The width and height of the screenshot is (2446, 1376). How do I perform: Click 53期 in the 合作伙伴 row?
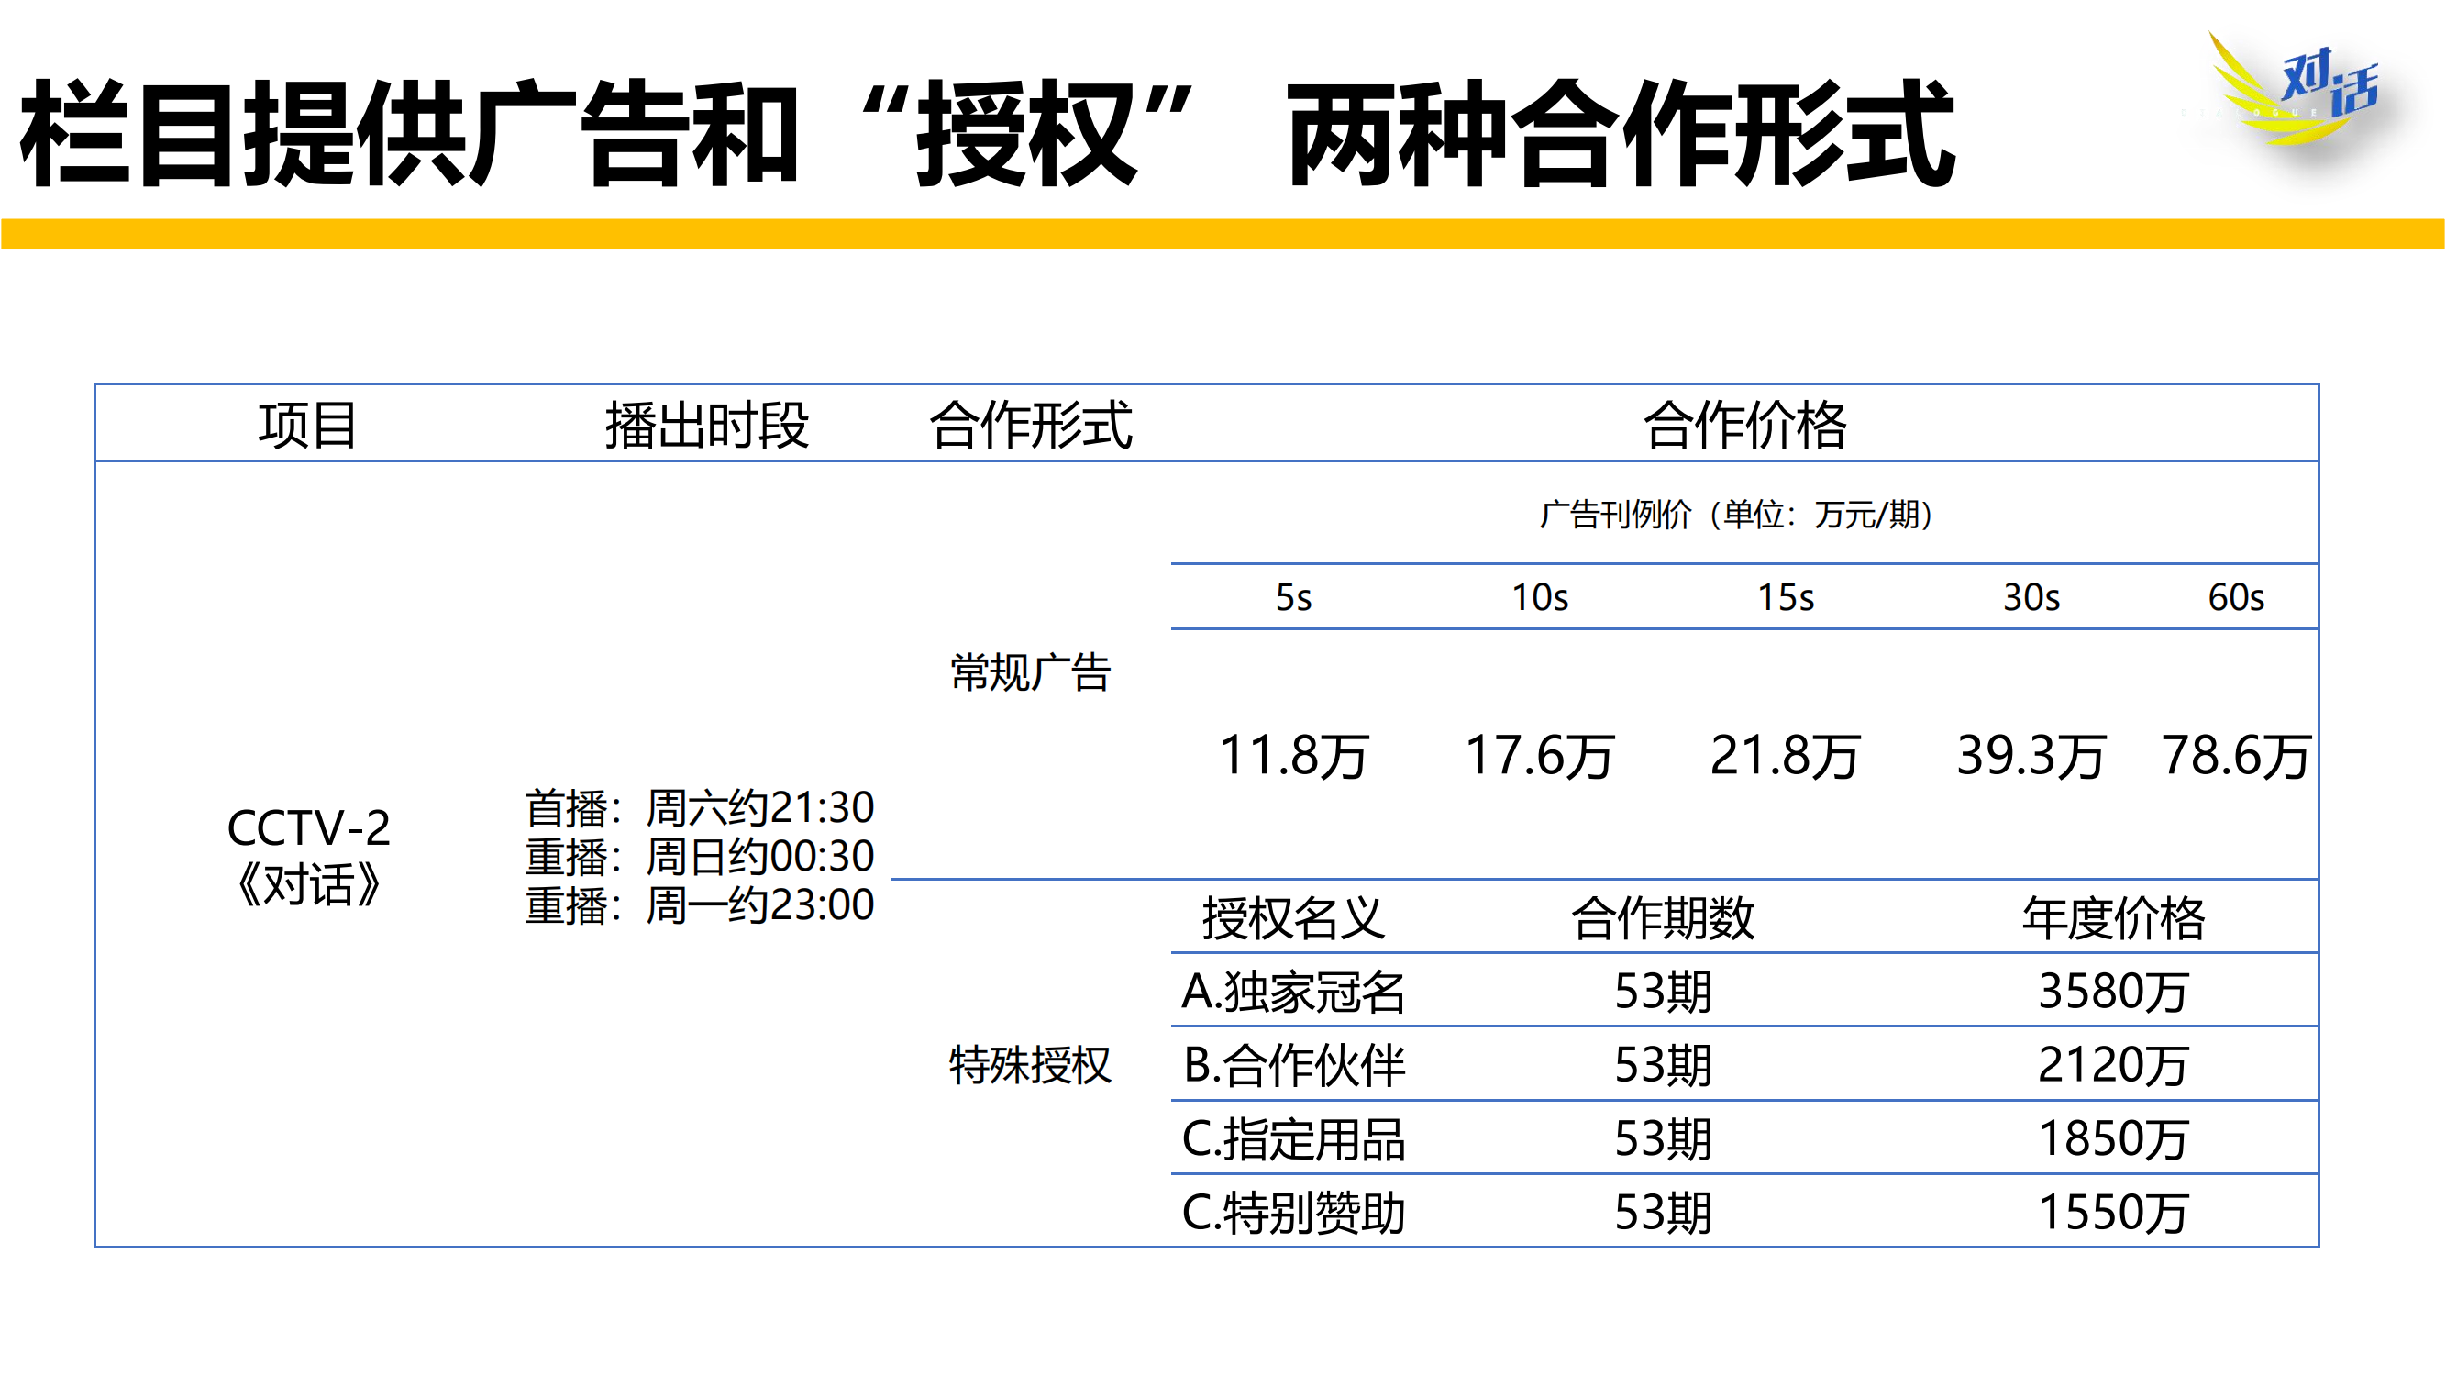[1663, 1064]
